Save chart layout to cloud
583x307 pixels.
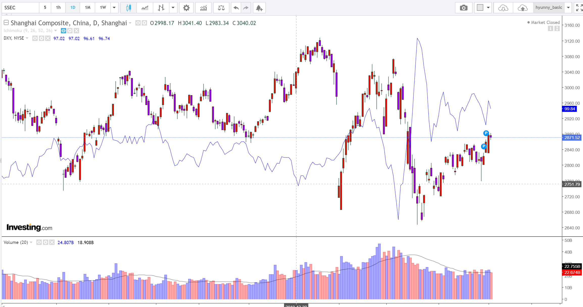(x=522, y=8)
